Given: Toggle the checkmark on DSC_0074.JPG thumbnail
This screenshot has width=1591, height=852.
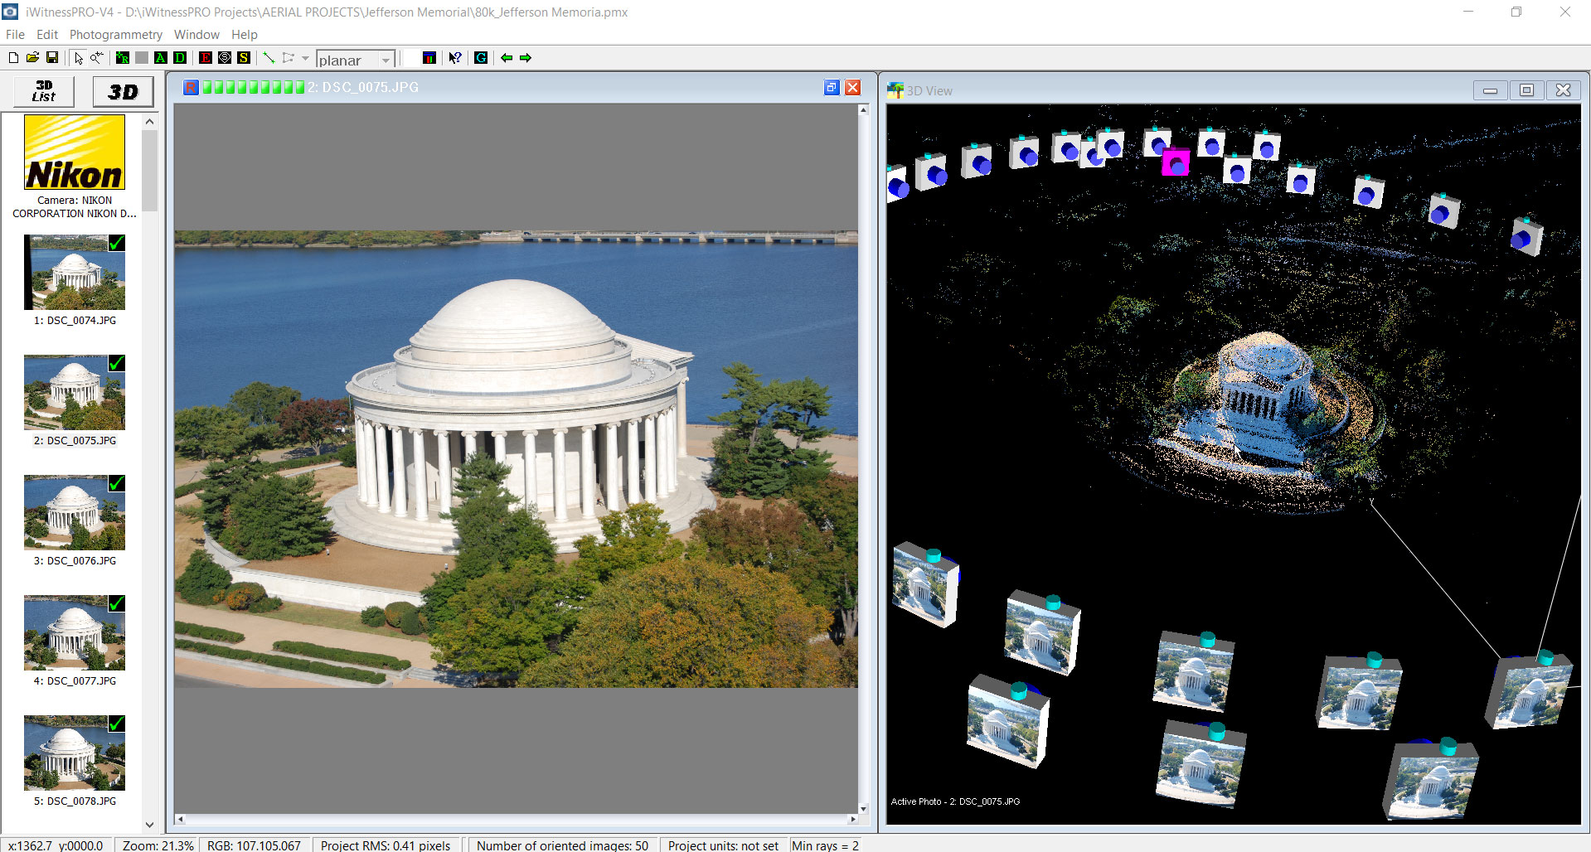Looking at the screenshot, I should point(117,243).
